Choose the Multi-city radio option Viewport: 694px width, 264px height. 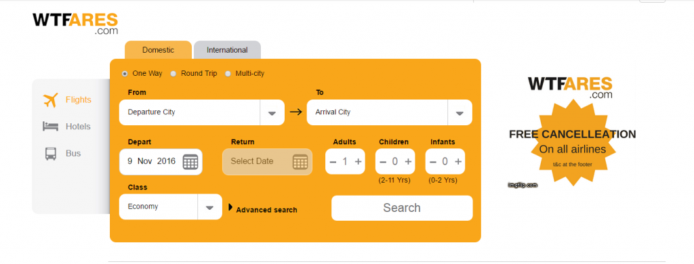coord(228,74)
